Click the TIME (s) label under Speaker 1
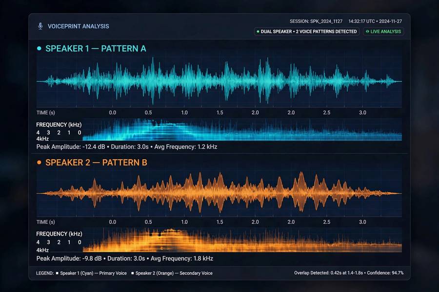The width and height of the screenshot is (439, 292). 46,112
